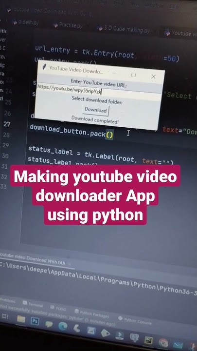
Task: Click the Download button in the YouTube window
Action: (x=97, y=110)
